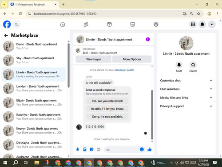Screen dimensions: 222x167
Task: Open the Facebook search magnifier
Action: 16,24
